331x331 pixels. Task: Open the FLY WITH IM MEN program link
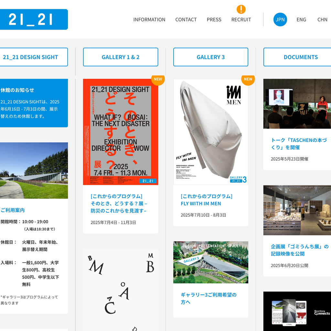207,200
